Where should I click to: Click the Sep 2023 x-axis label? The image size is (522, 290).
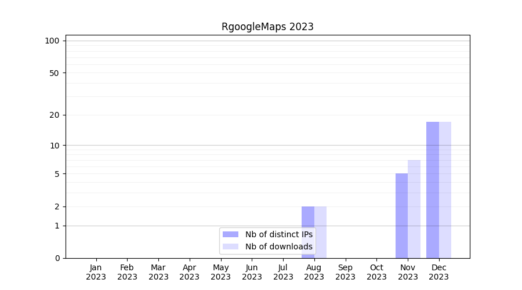(345, 272)
